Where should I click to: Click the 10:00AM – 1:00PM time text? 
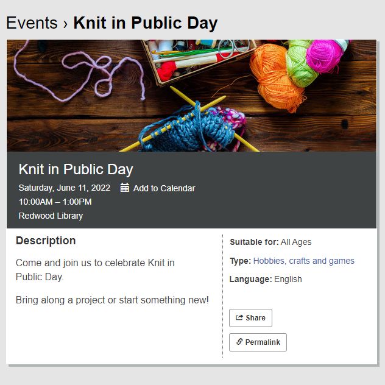click(x=55, y=202)
